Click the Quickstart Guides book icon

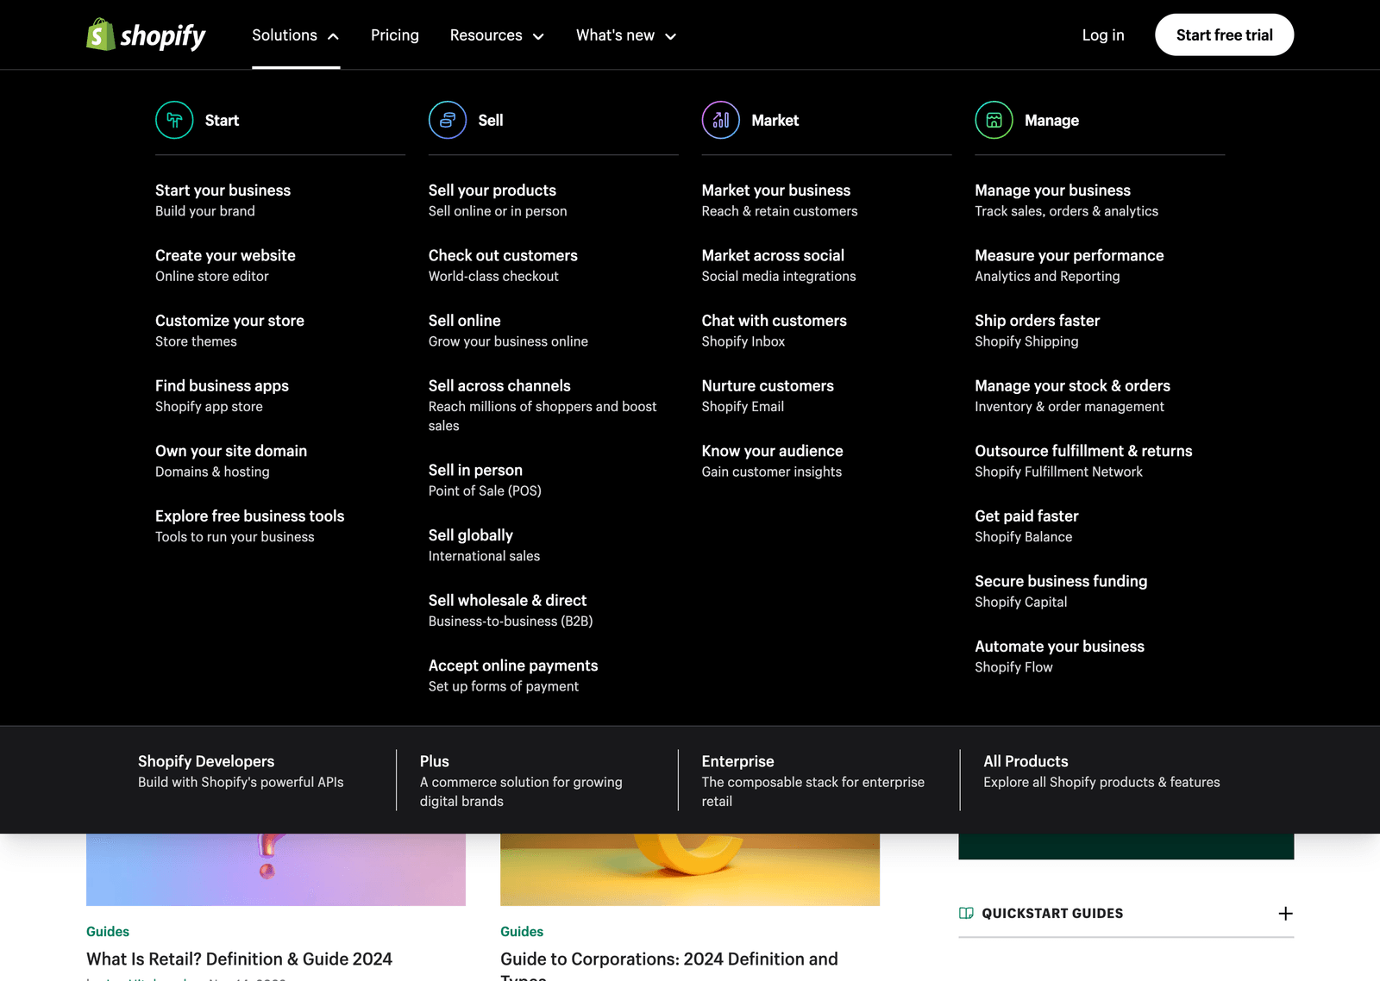(x=966, y=913)
